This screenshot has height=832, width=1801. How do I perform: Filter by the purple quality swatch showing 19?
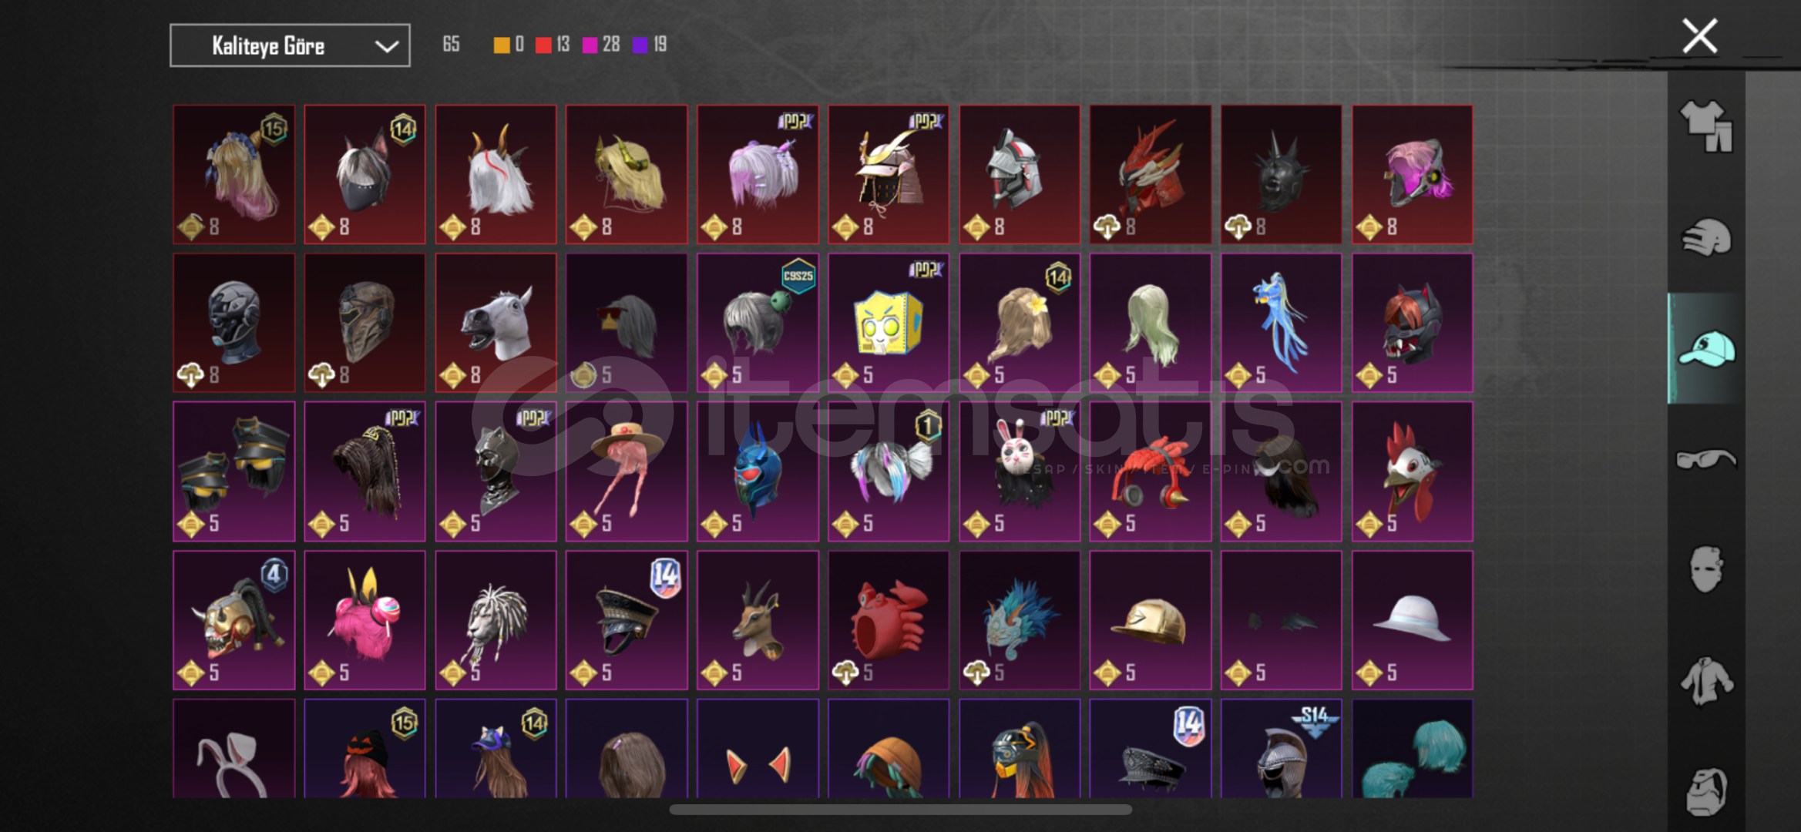pos(650,45)
